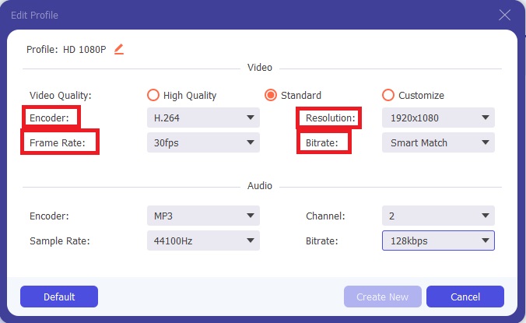This screenshot has height=323, width=526.
Task: Click the Video Quality label
Action: click(61, 96)
